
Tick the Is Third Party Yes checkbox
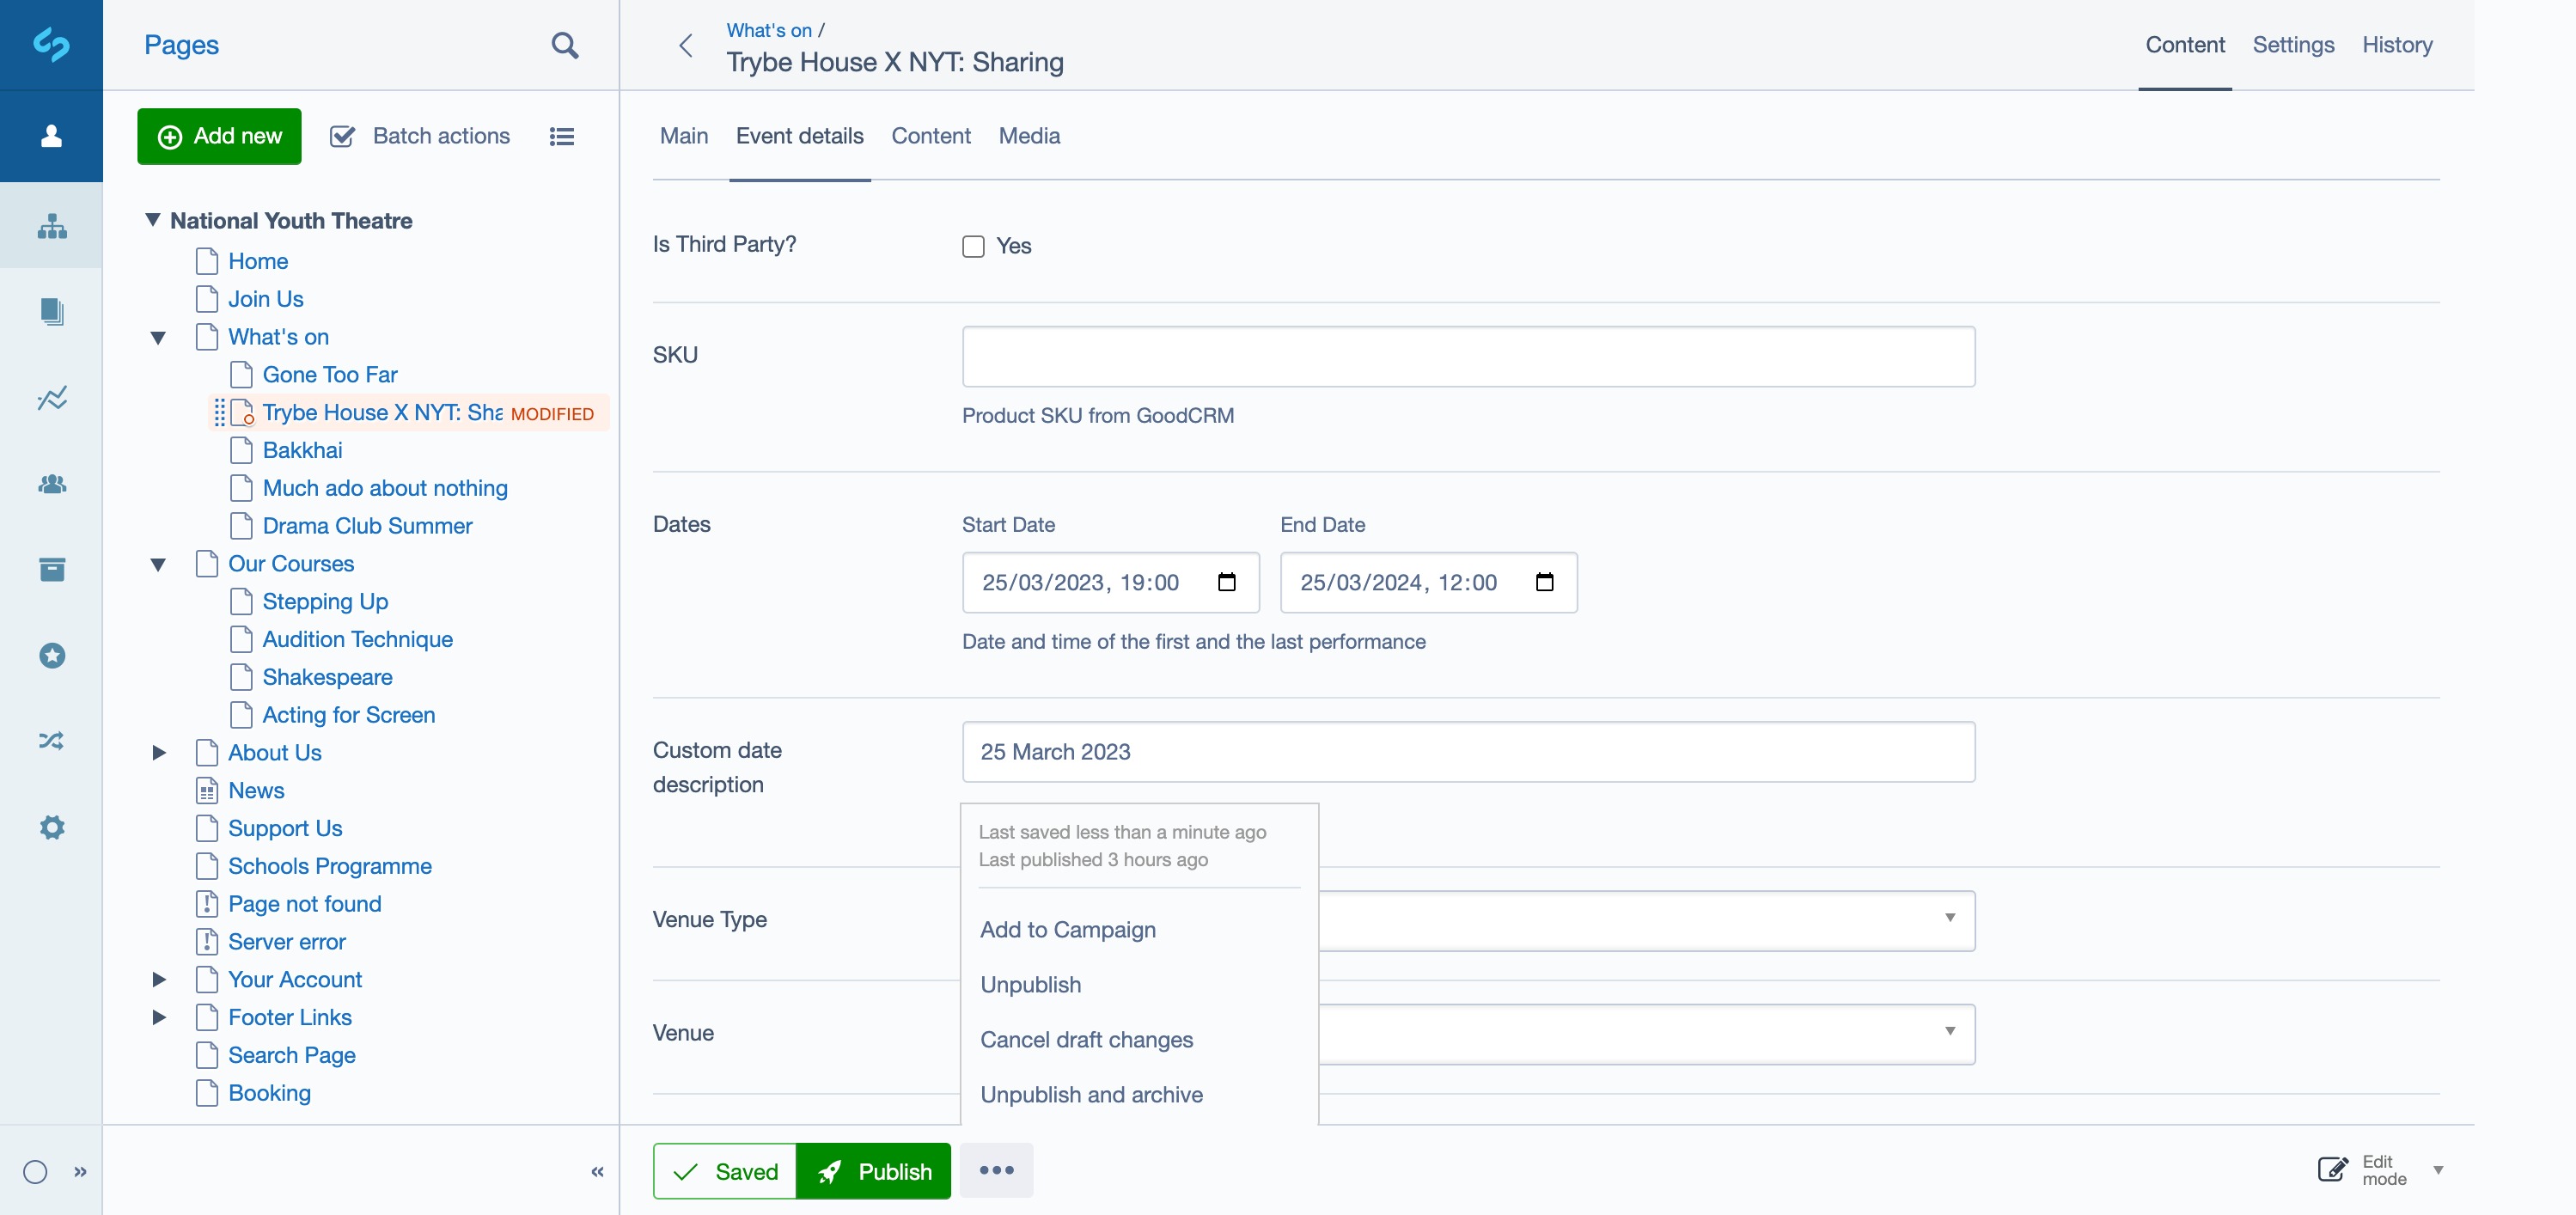tap(973, 246)
